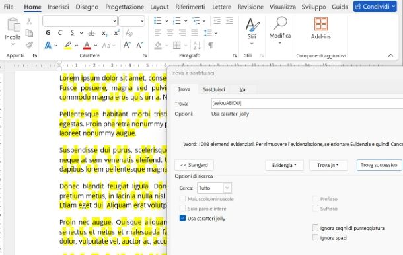
Task: Open the font name dropdown
Action: pos(115,21)
